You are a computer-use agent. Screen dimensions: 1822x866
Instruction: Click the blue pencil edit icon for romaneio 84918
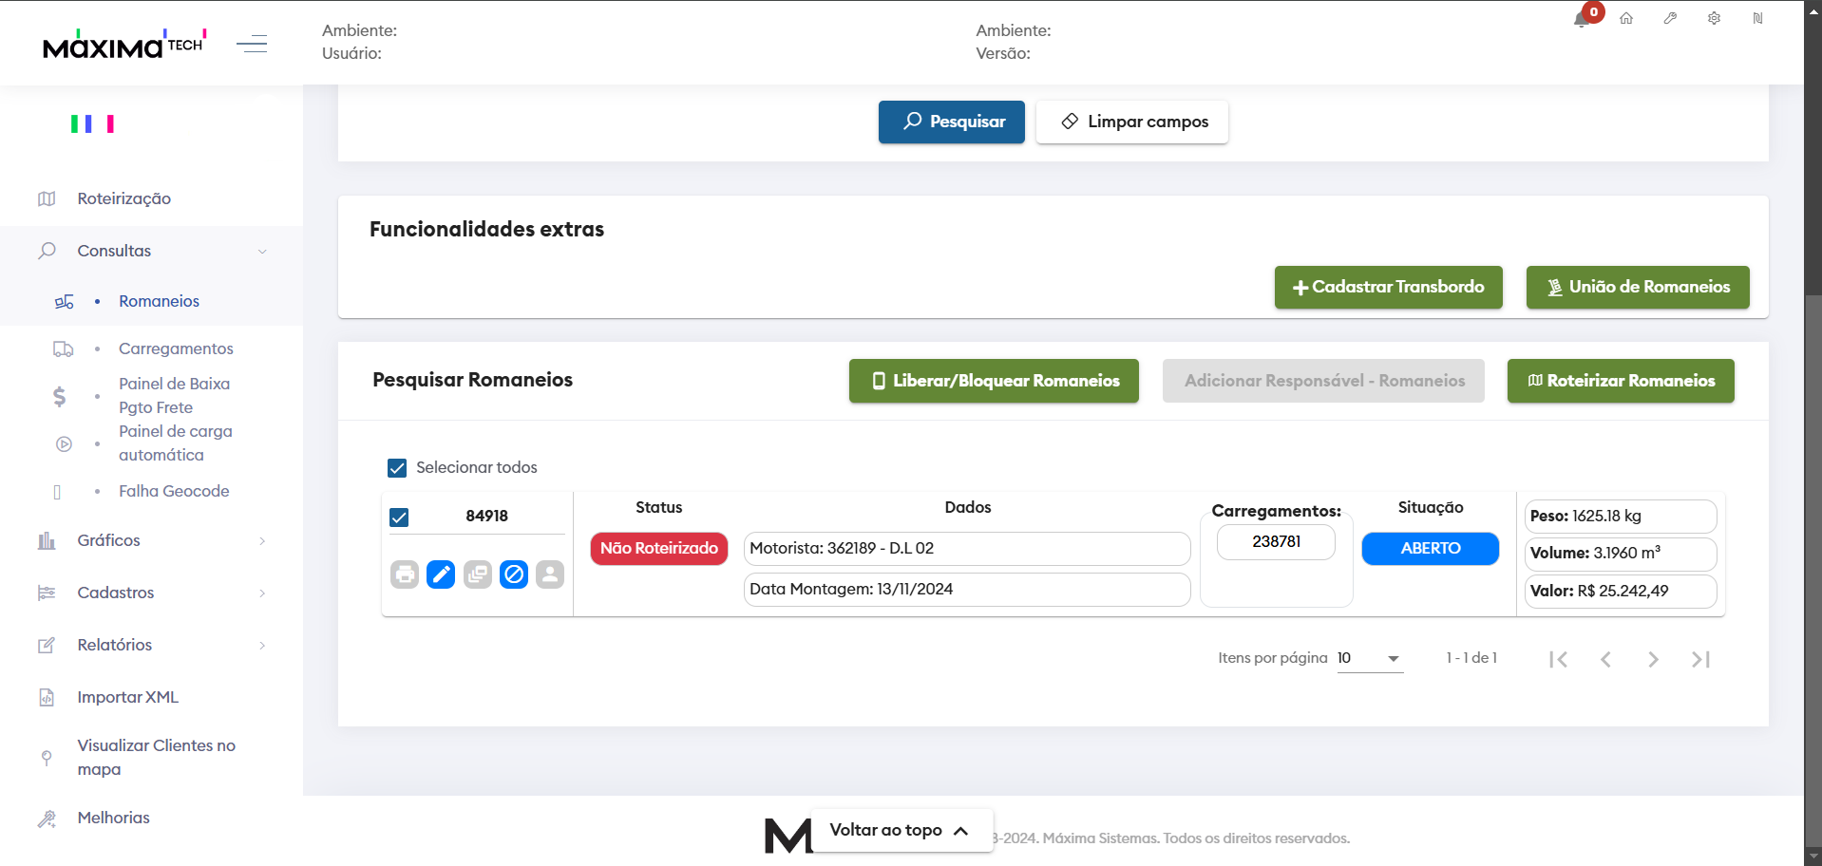point(441,574)
